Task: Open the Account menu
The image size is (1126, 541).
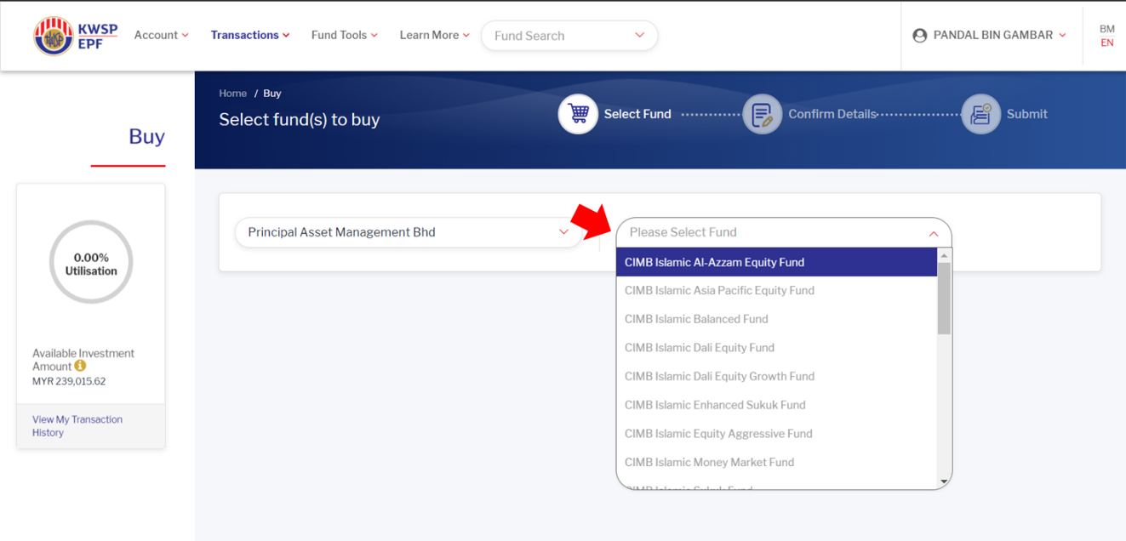Action: pos(162,35)
